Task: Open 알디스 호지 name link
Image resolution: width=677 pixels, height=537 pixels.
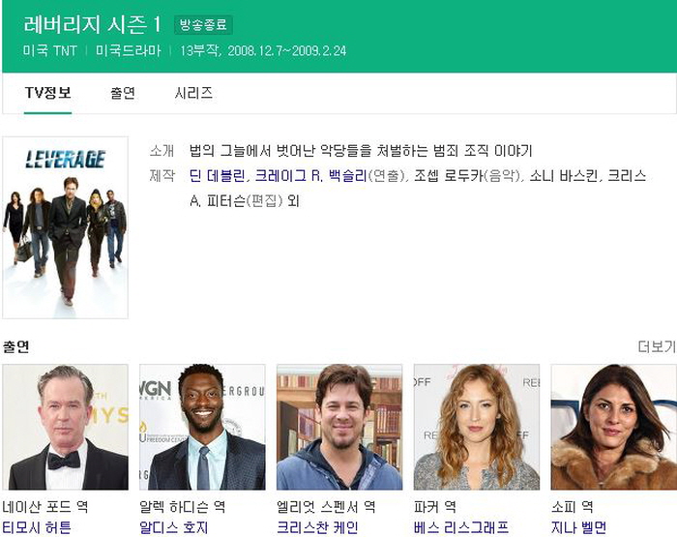Action: pos(173,527)
